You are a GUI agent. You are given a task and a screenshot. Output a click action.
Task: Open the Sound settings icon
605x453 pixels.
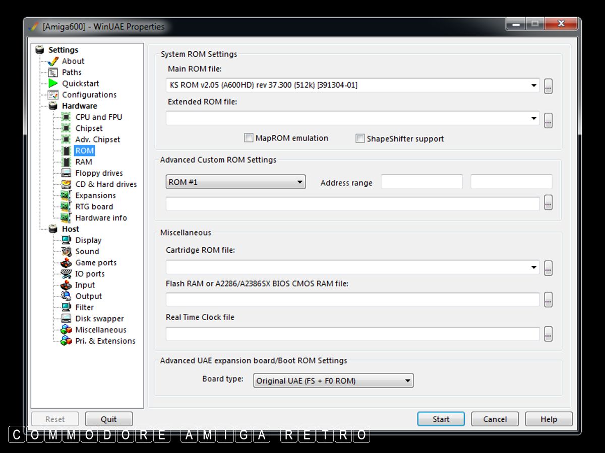[66, 251]
